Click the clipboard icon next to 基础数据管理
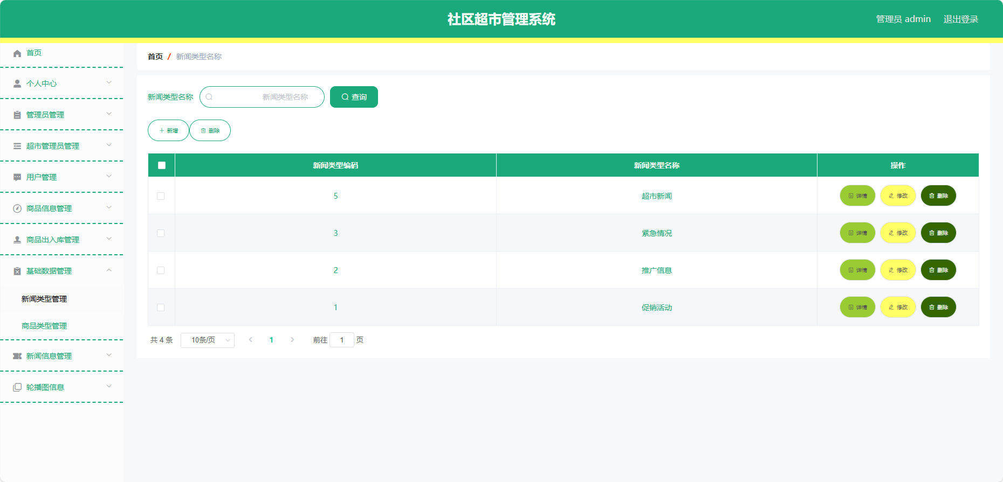Image resolution: width=1003 pixels, height=482 pixels. 17,271
